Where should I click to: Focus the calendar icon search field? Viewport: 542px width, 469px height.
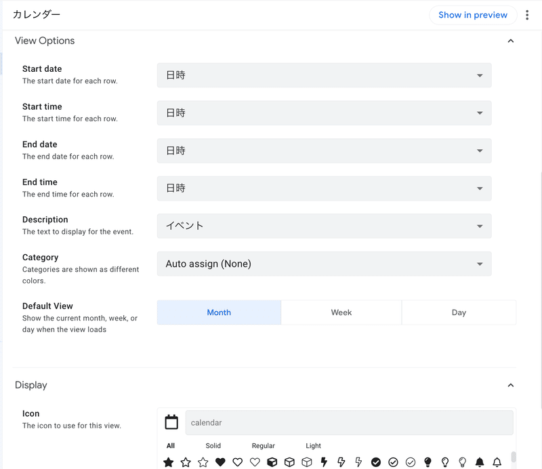(x=349, y=423)
